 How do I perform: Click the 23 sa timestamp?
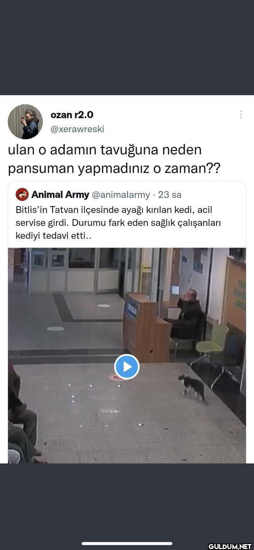click(x=170, y=195)
